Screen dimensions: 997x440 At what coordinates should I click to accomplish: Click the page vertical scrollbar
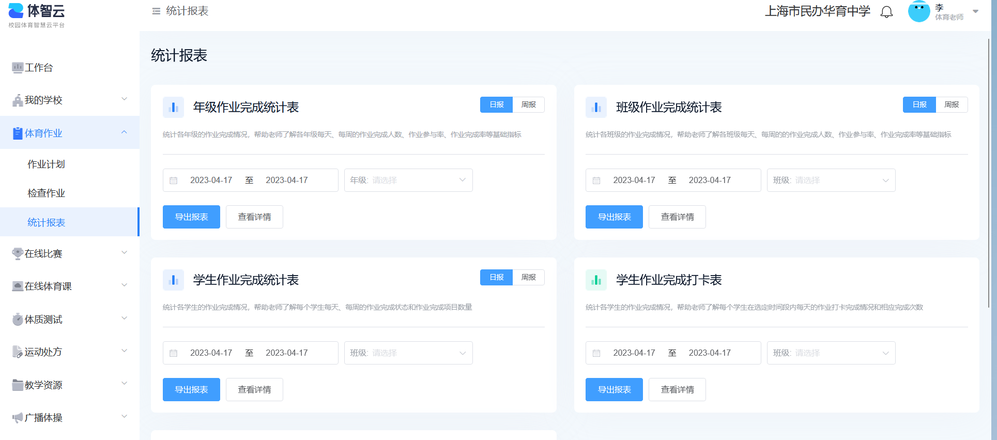(989, 173)
